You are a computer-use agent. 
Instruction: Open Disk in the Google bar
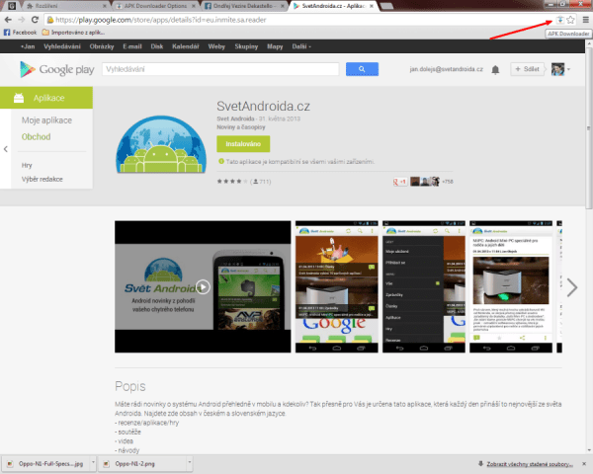pos(156,46)
